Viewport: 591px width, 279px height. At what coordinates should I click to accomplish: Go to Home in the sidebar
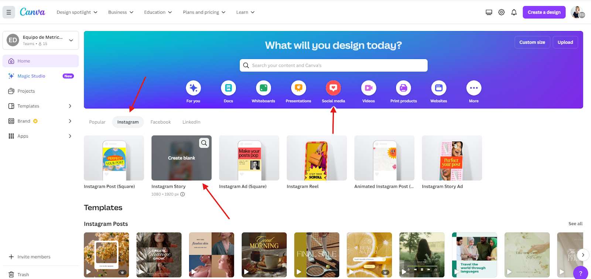(41, 61)
